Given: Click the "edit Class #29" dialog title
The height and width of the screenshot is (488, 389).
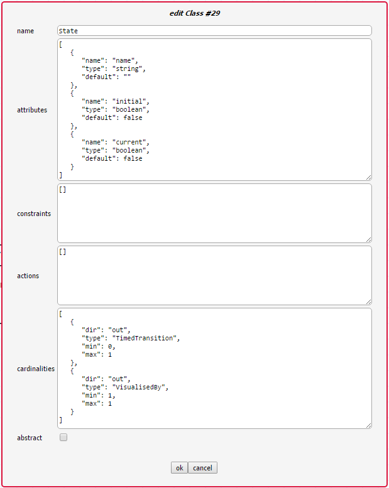Looking at the screenshot, I should (x=195, y=13).
